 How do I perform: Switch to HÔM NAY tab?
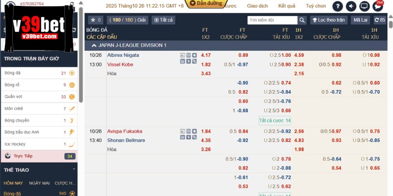(x=13, y=183)
